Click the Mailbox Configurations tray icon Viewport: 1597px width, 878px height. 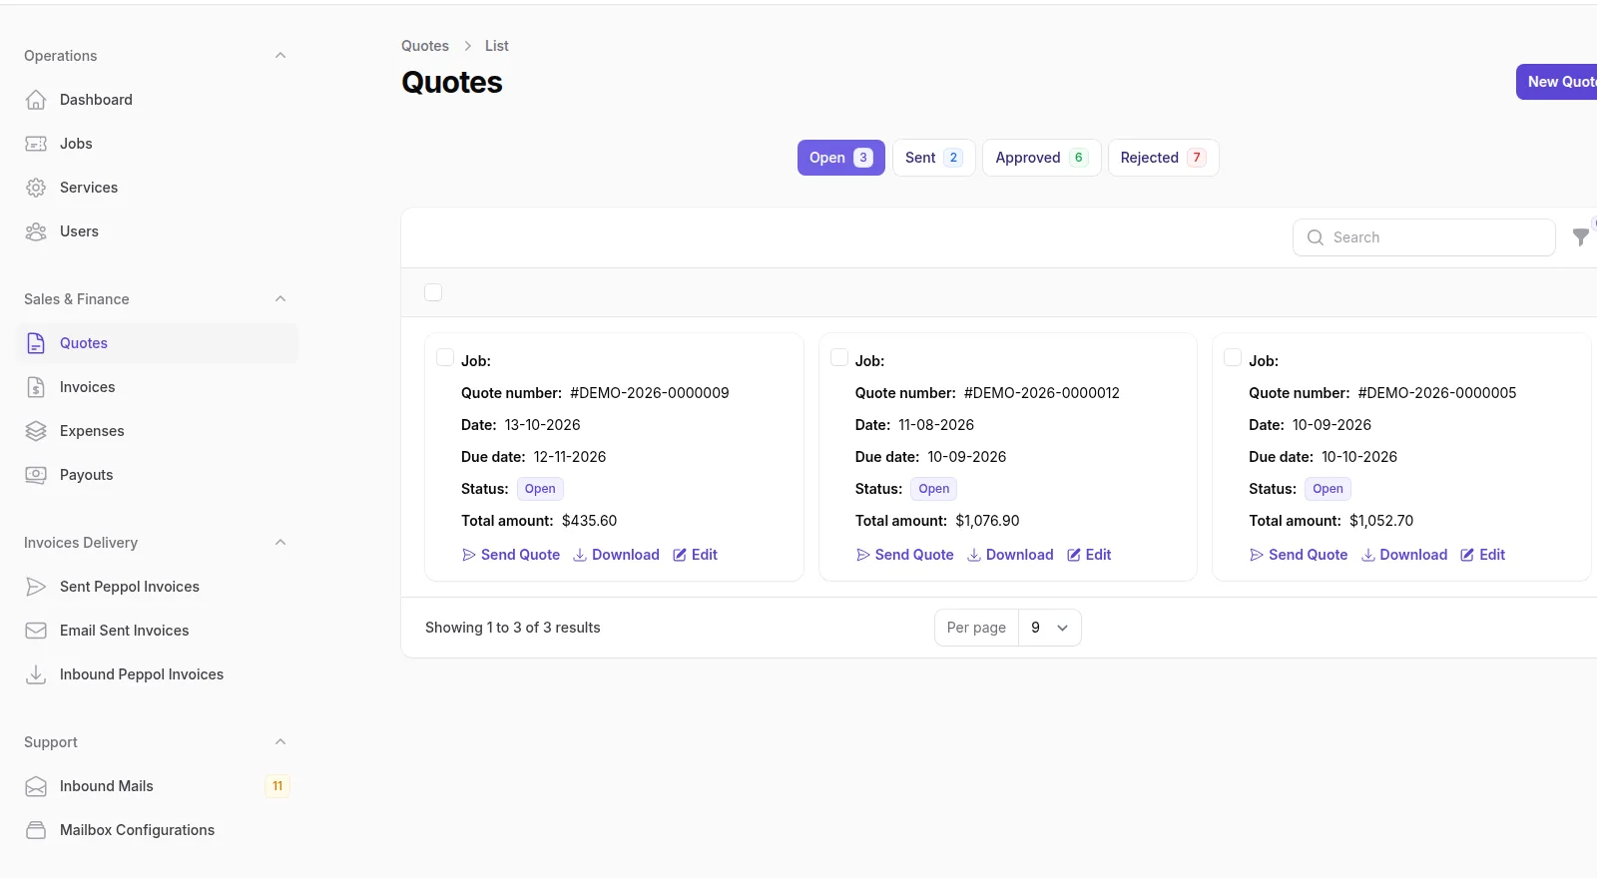point(36,830)
